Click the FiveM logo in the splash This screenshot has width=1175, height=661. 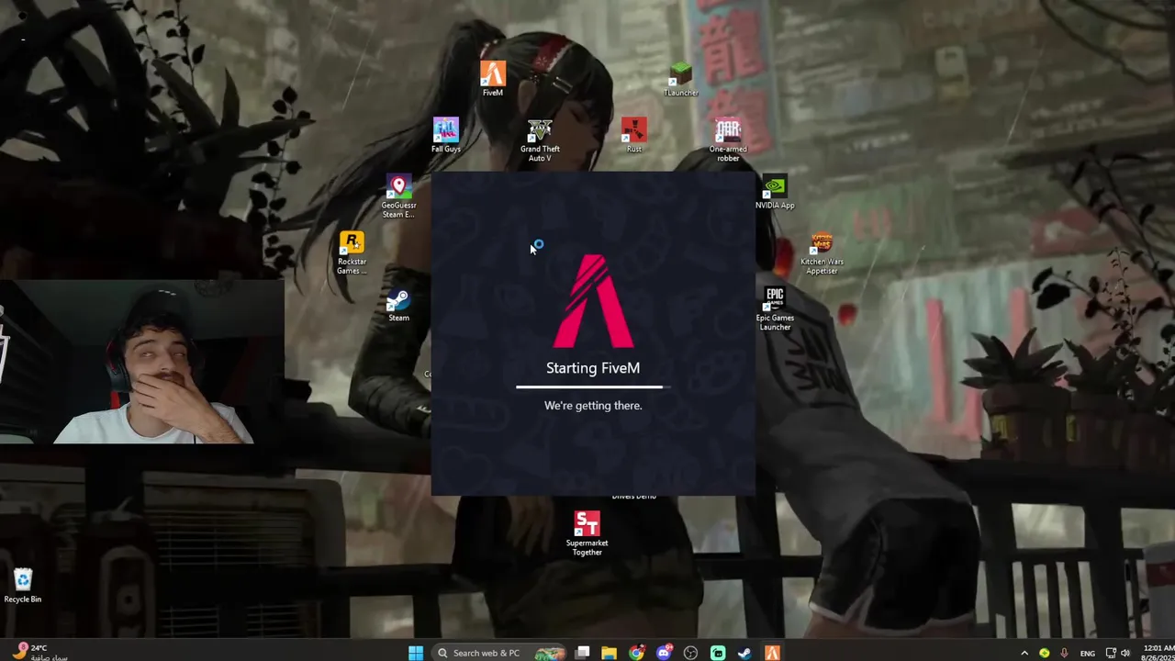coord(593,301)
